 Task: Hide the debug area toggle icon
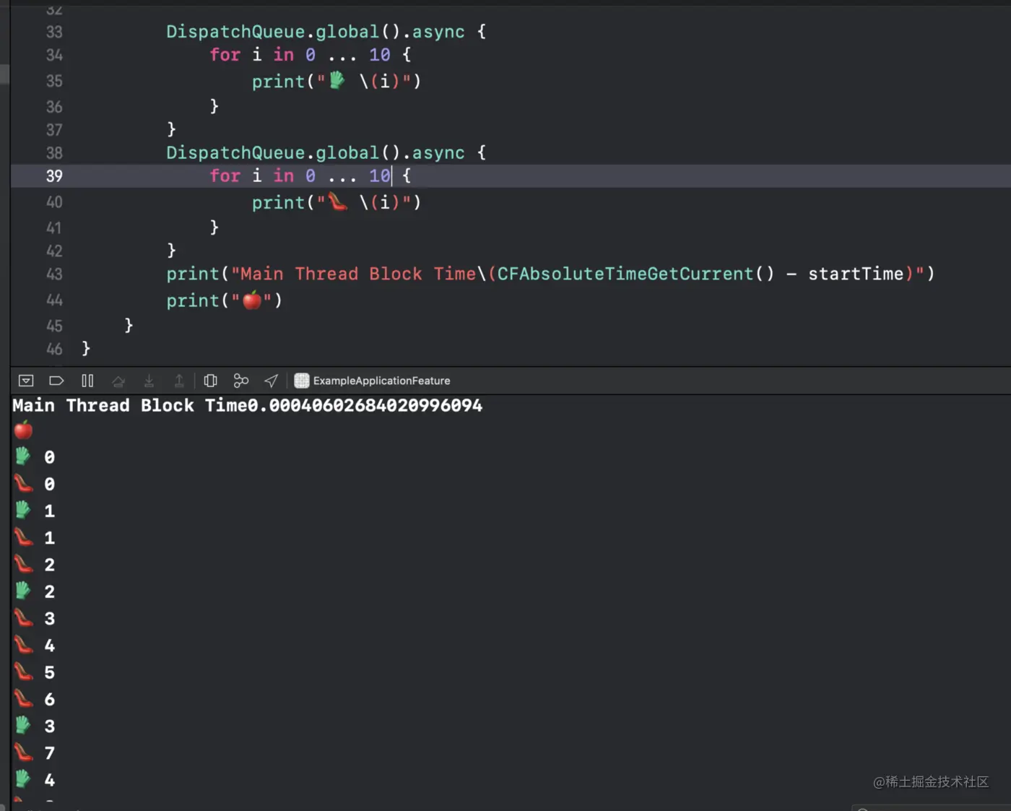click(x=26, y=381)
